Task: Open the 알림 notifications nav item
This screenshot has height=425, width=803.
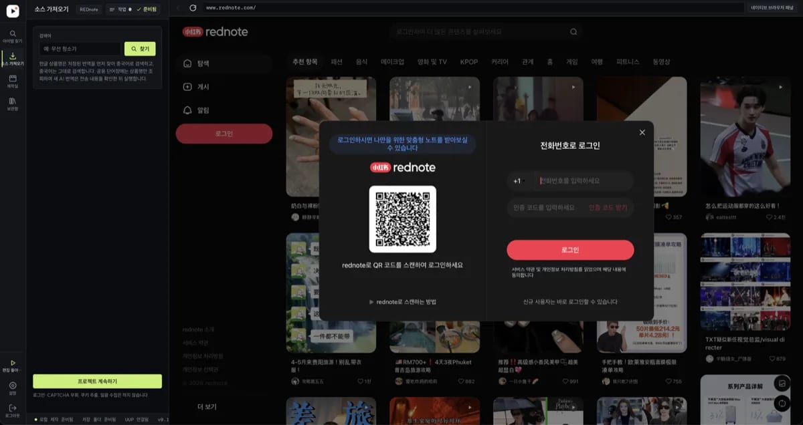Action: [x=224, y=110]
